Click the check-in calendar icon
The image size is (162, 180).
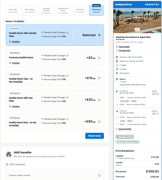[x=117, y=57]
